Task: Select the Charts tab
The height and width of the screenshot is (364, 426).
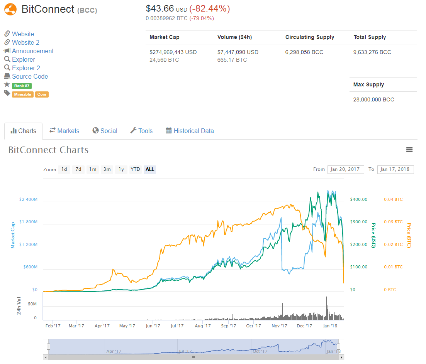Action: [23, 131]
